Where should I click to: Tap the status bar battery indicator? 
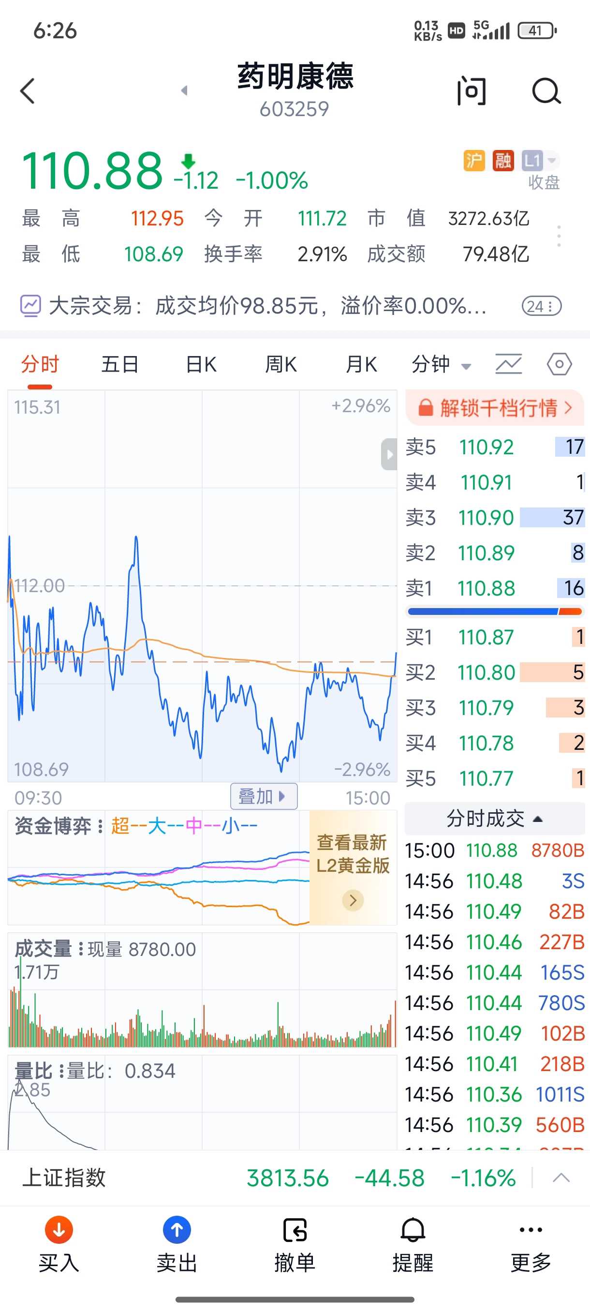(x=537, y=30)
